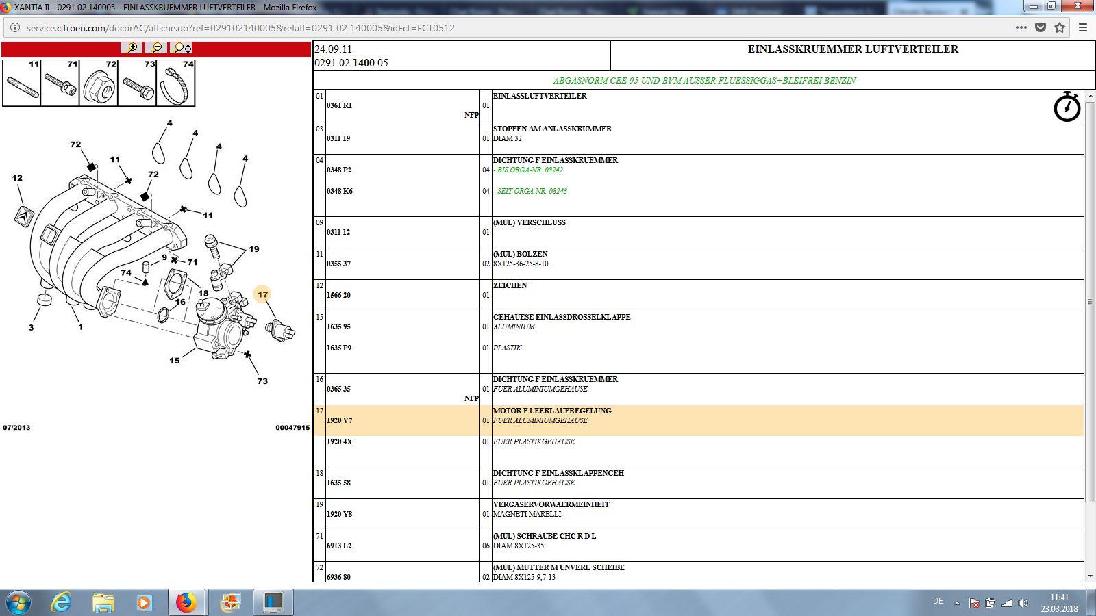Open the Action Center flag icon

973,603
